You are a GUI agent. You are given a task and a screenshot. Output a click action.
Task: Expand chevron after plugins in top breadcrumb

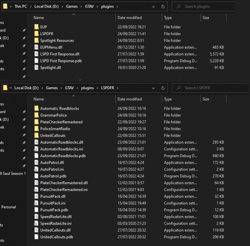(117, 7)
